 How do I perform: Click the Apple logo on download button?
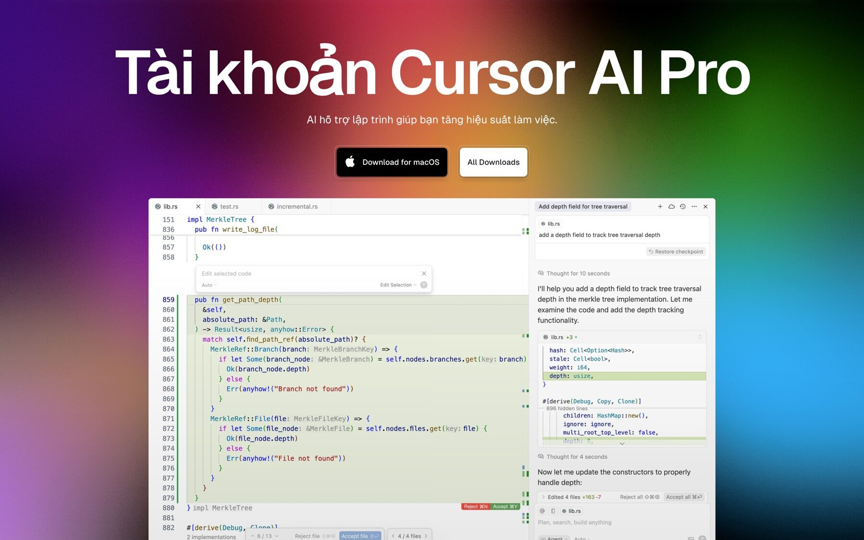point(350,162)
